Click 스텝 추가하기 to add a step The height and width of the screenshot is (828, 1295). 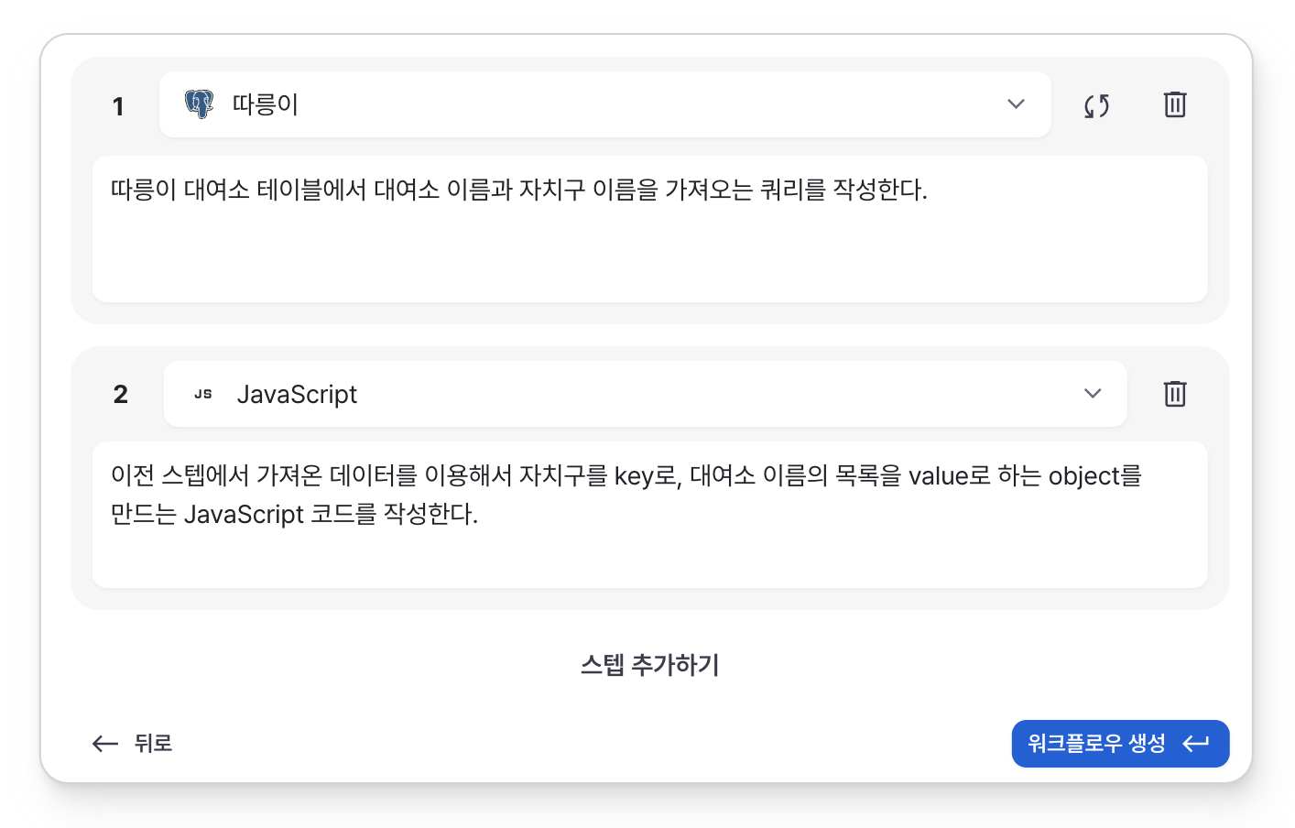coord(649,665)
